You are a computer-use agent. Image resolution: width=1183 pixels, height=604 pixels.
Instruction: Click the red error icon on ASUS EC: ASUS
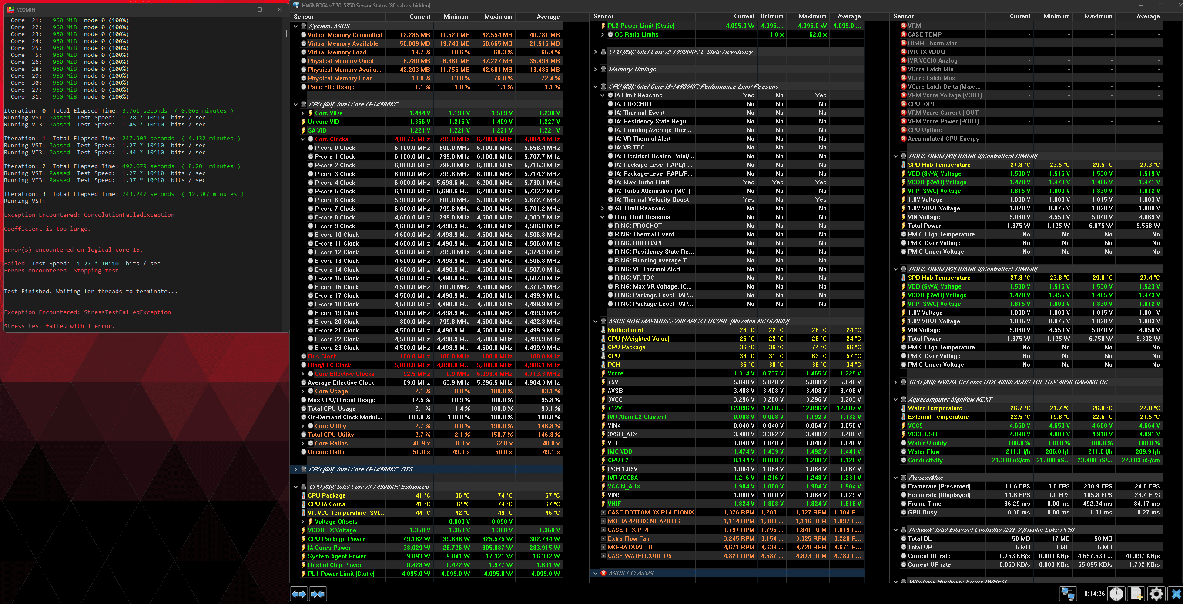[603, 573]
